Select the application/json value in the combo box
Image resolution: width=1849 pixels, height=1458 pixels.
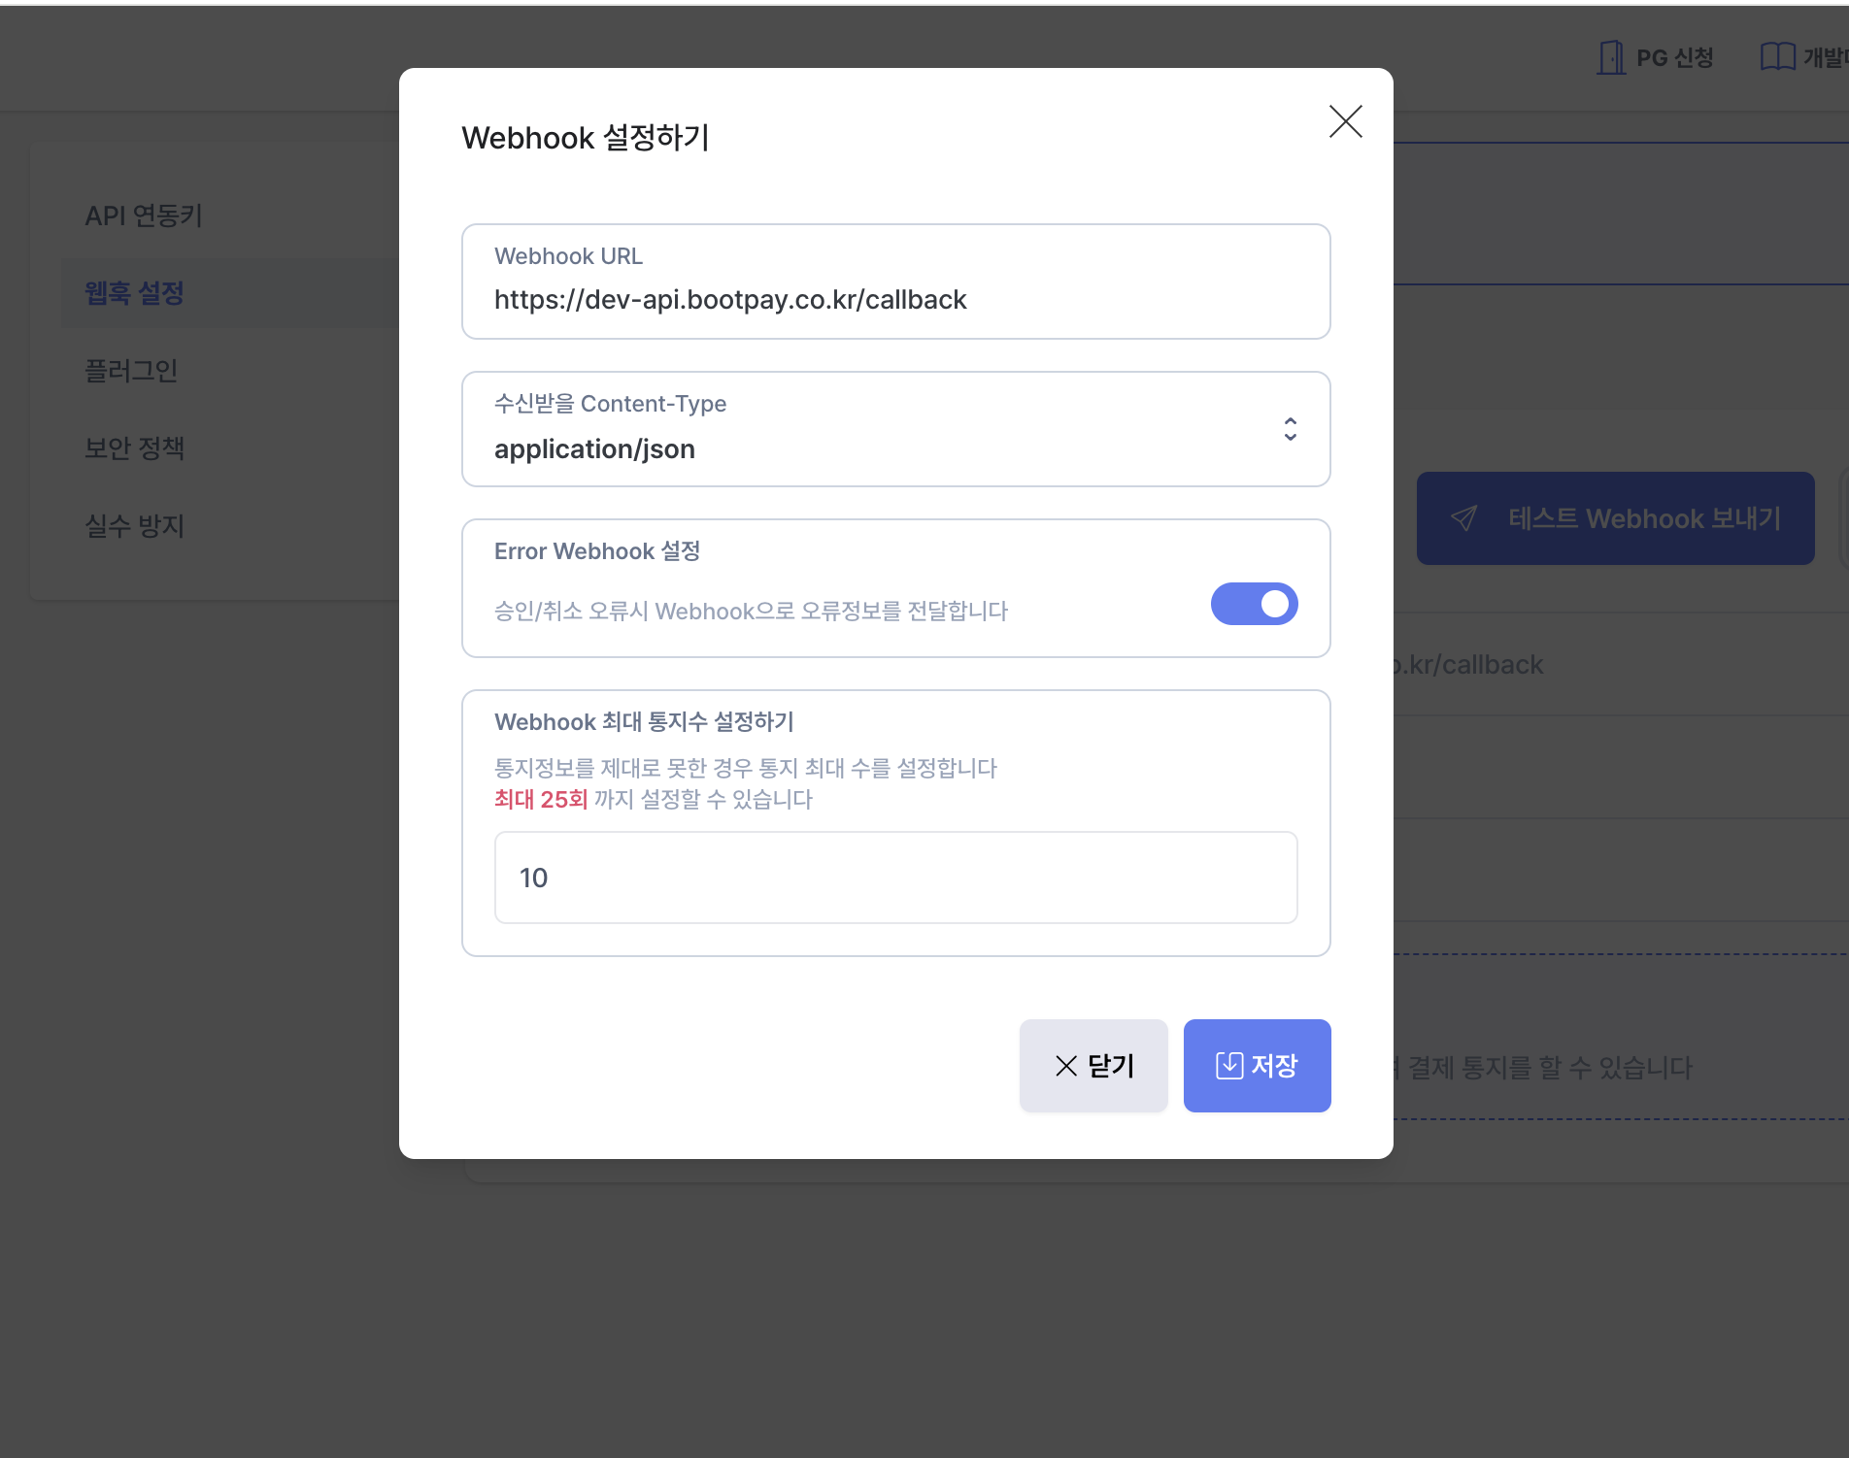click(594, 449)
